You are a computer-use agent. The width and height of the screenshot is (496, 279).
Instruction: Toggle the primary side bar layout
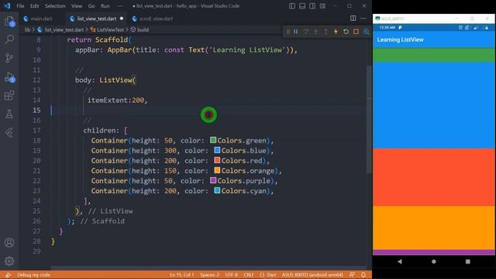tap(292, 6)
